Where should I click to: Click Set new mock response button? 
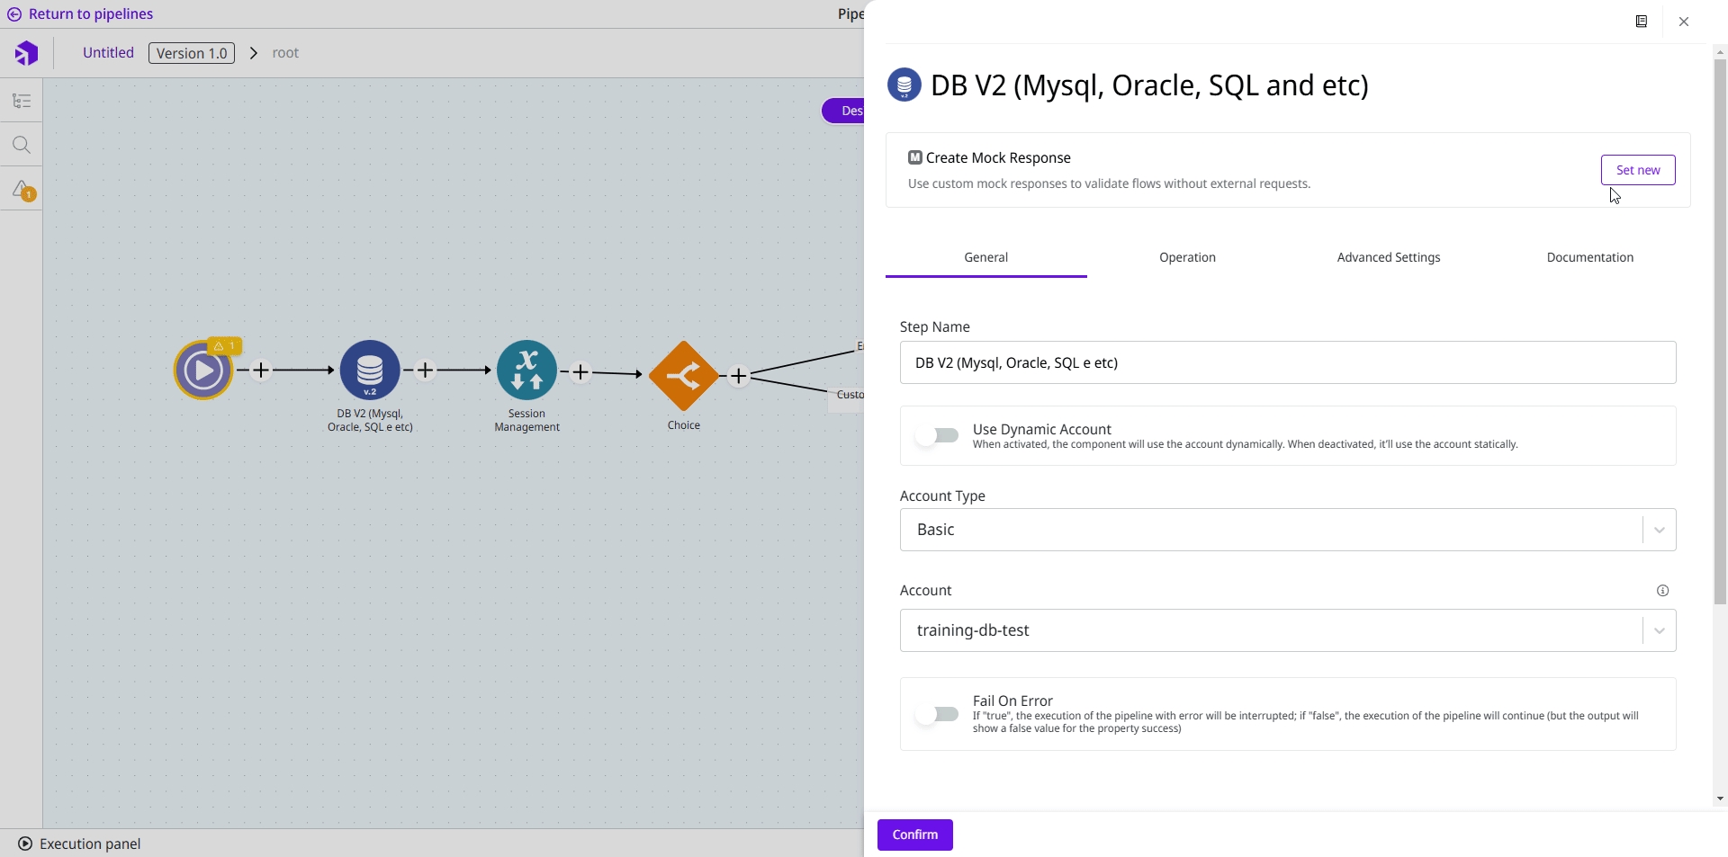pos(1637,170)
